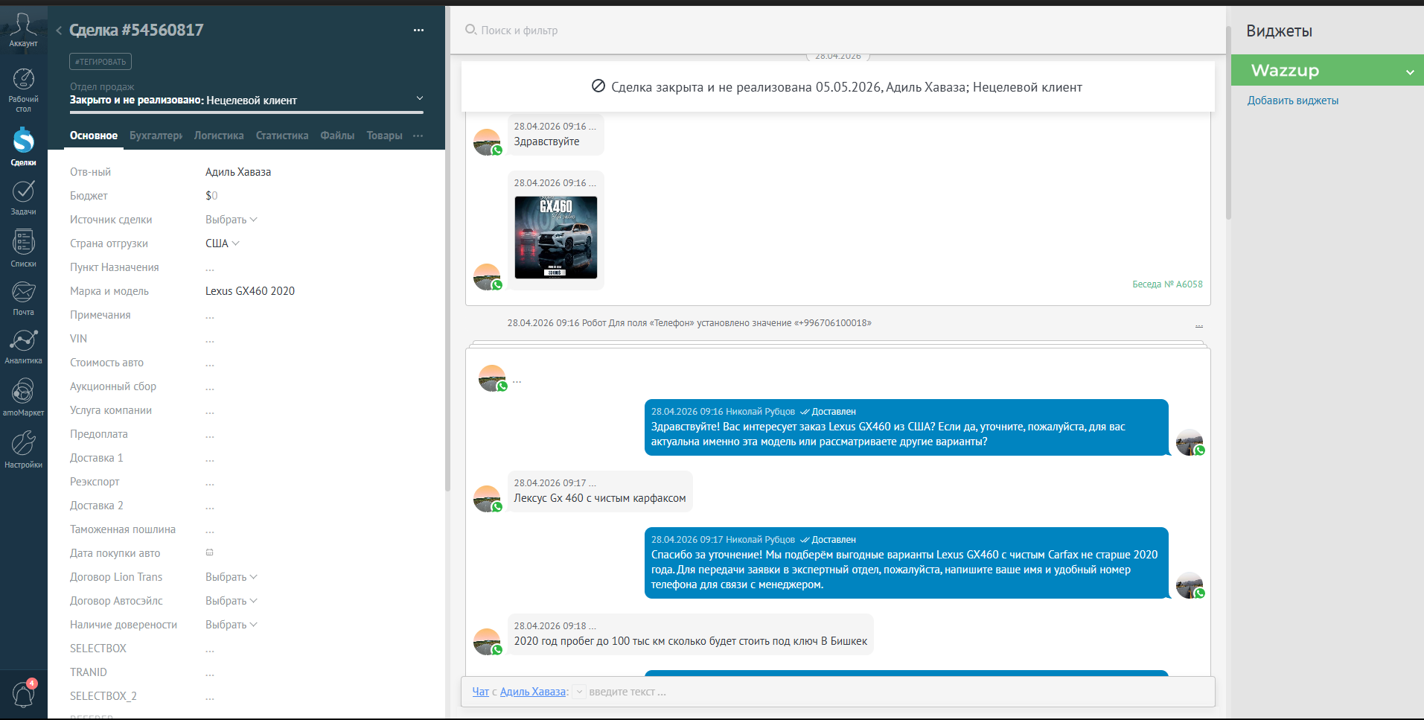
Task: Click the Чат link in message box
Action: (481, 692)
